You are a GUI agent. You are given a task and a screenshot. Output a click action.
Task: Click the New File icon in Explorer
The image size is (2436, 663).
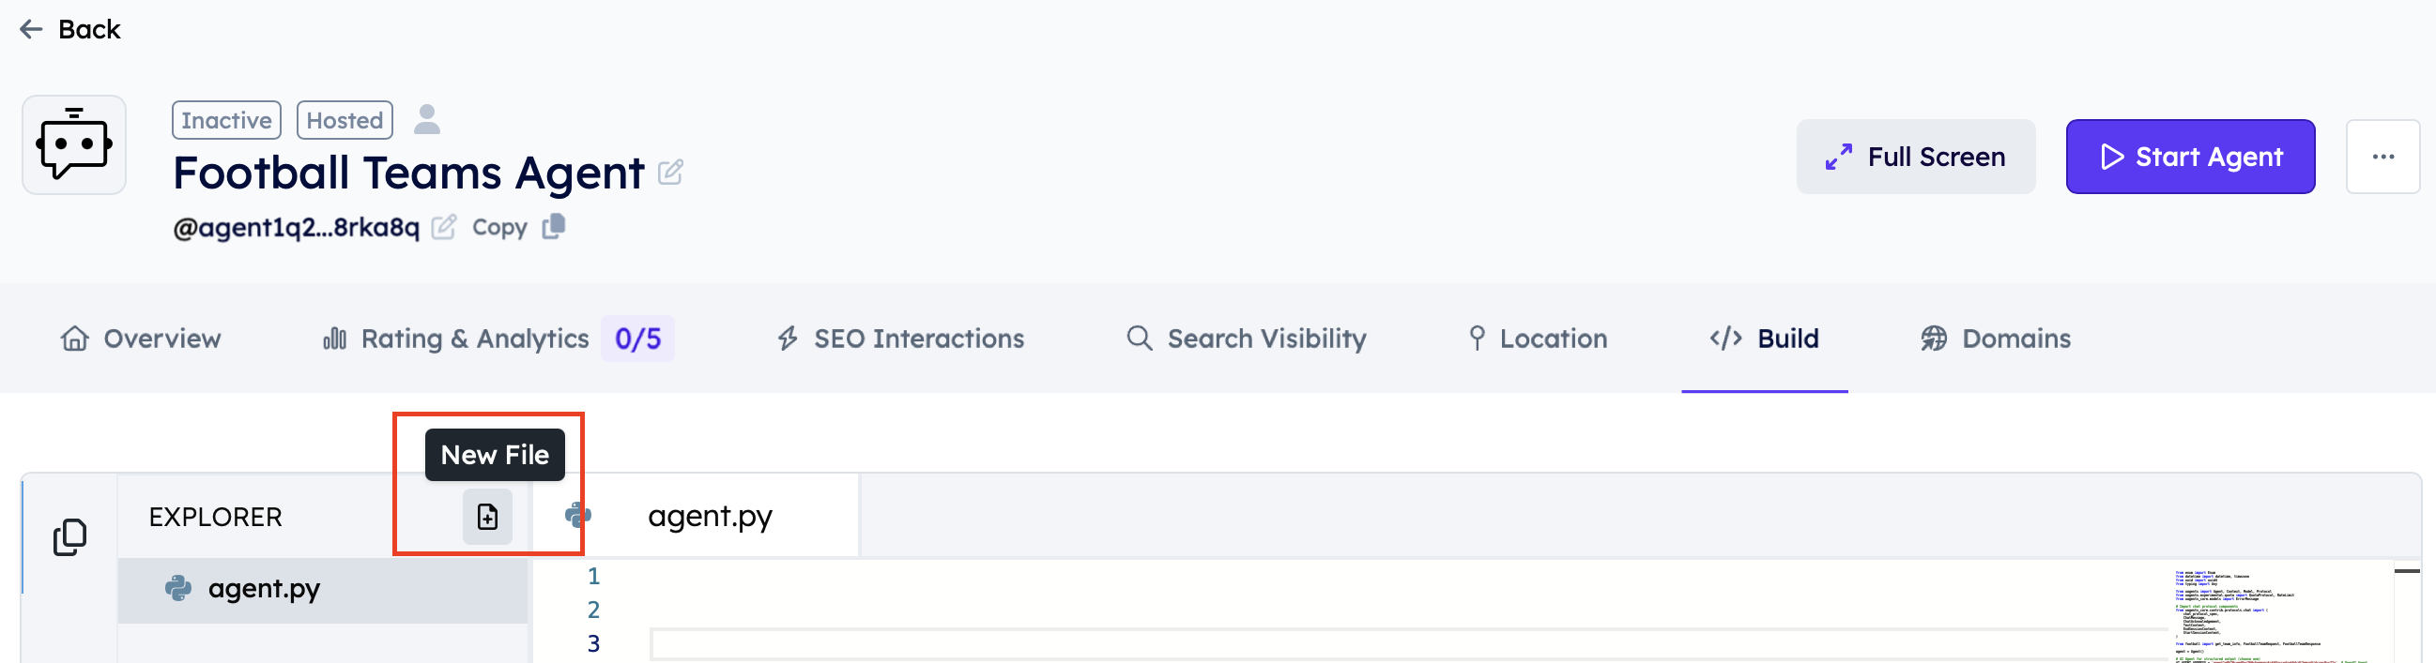[487, 517]
